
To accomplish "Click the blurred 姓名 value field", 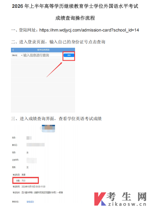I will pos(29,138).
